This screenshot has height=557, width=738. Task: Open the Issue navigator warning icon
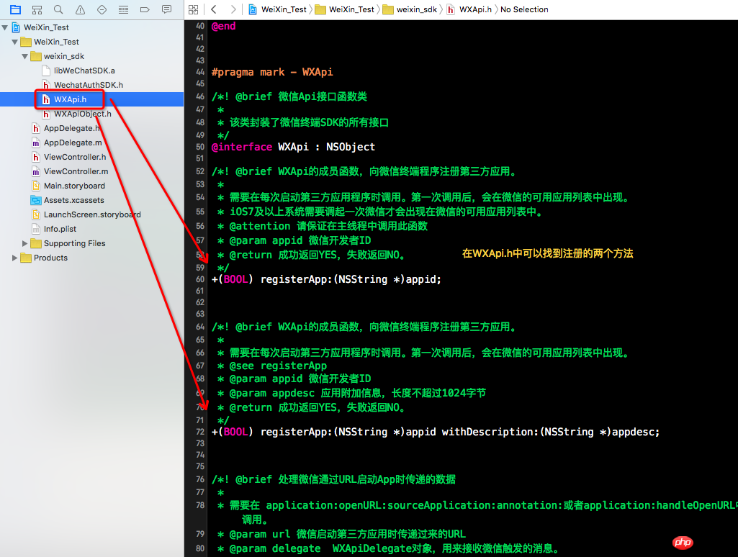point(80,9)
